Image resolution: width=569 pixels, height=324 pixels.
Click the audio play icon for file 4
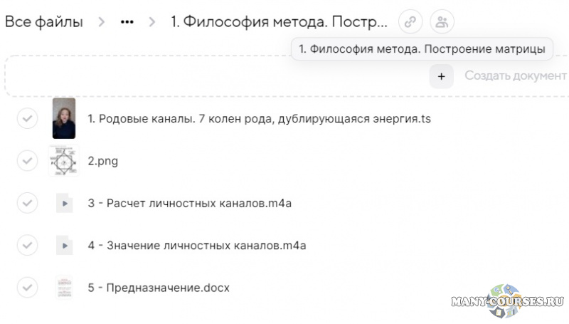coord(65,246)
